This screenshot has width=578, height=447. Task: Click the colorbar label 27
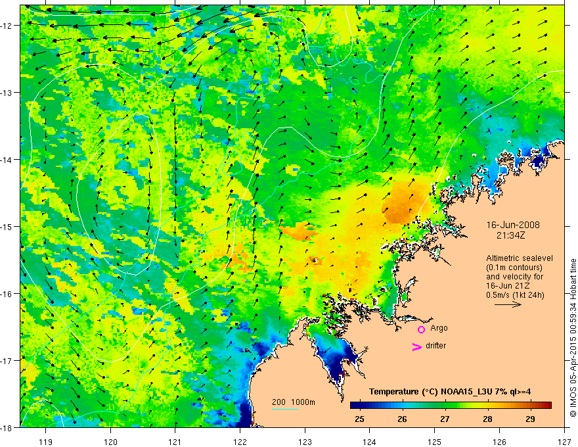click(x=445, y=419)
